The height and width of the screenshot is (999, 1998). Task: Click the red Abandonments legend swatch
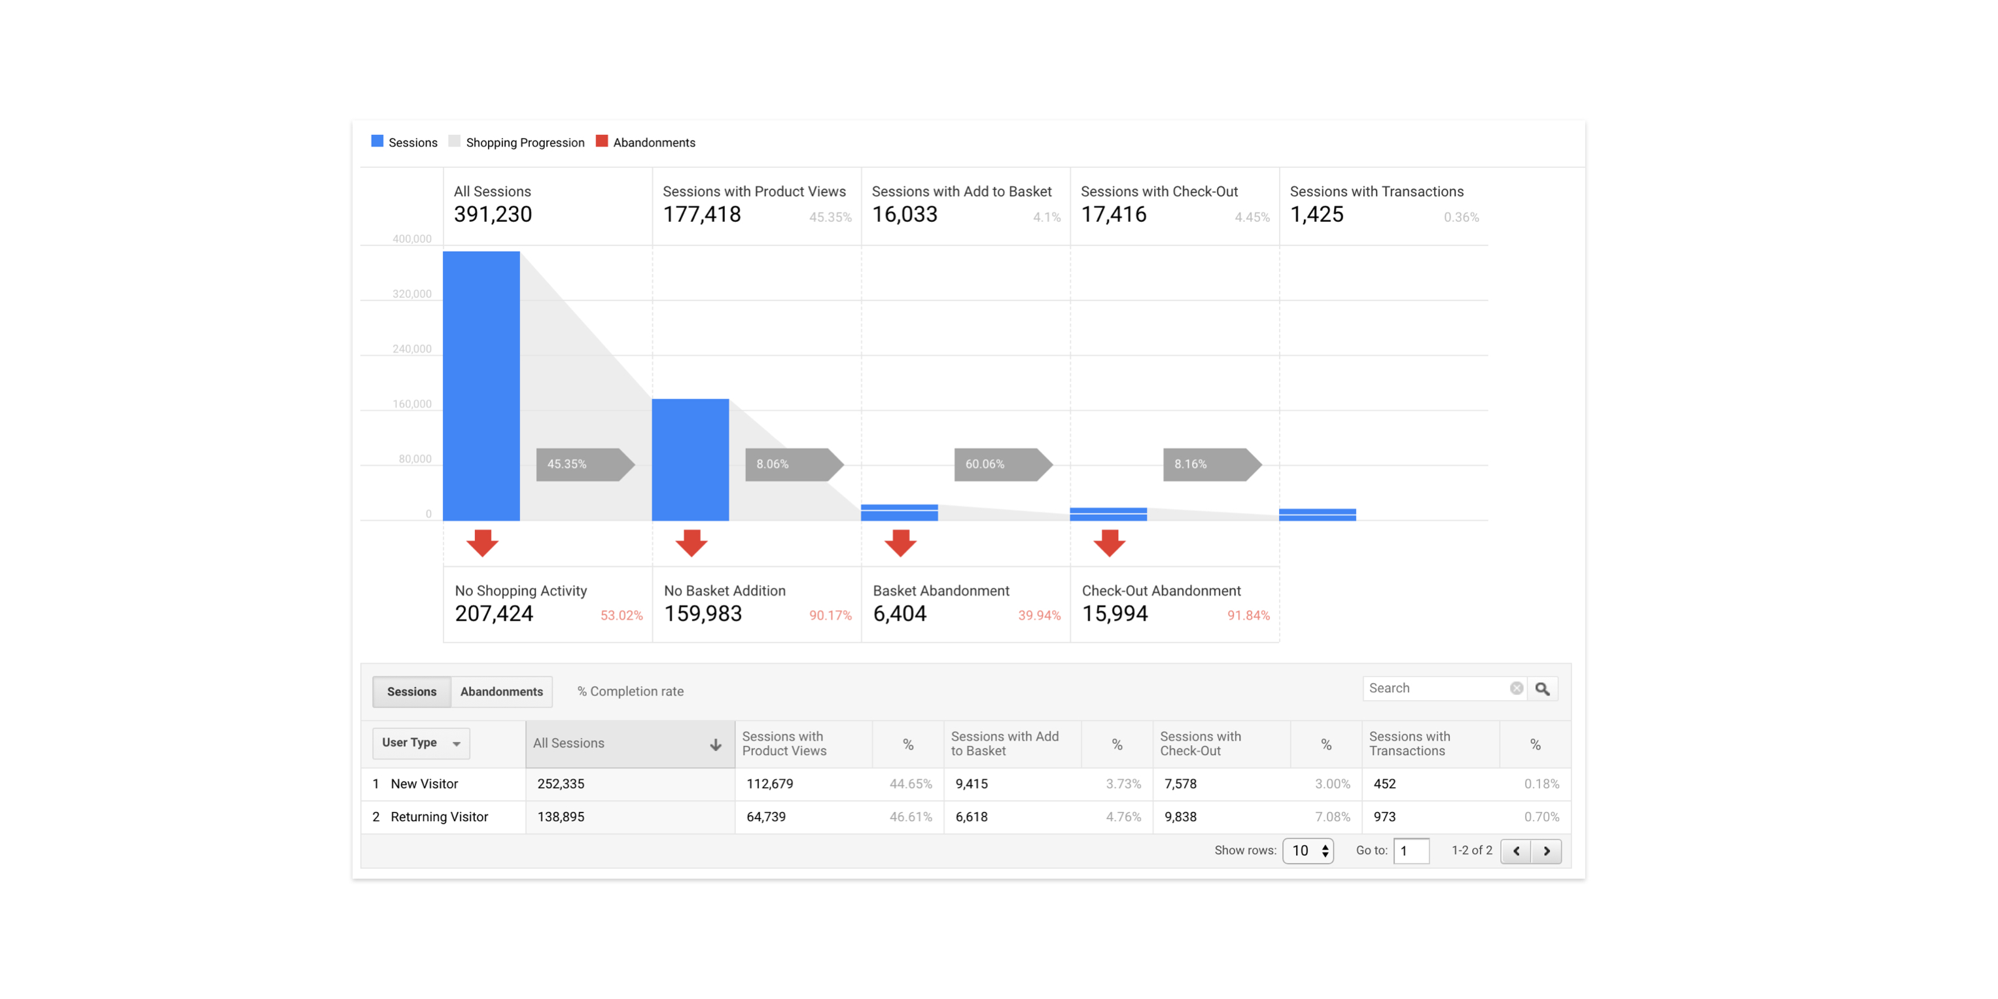tap(602, 141)
